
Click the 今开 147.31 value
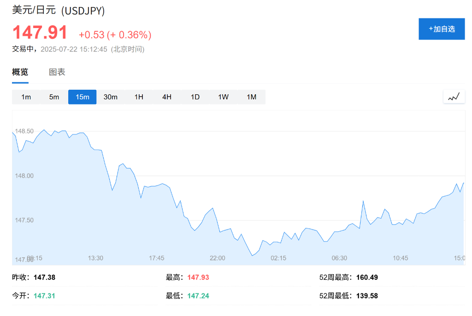(x=44, y=296)
